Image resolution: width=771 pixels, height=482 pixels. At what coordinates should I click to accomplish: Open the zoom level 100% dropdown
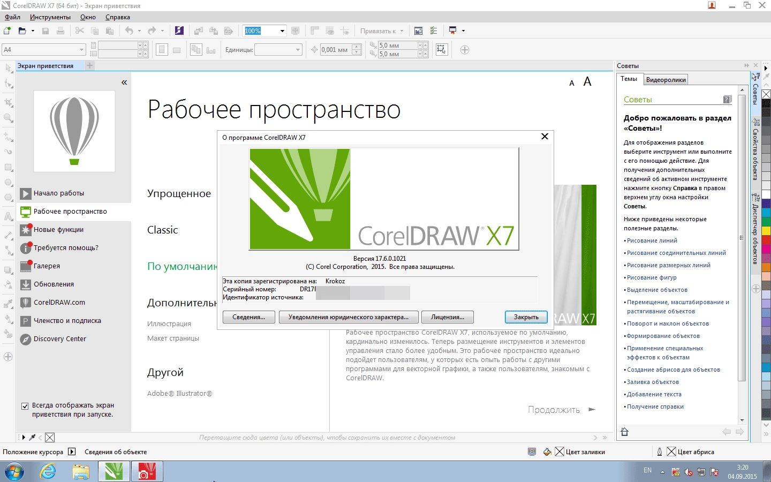[282, 31]
